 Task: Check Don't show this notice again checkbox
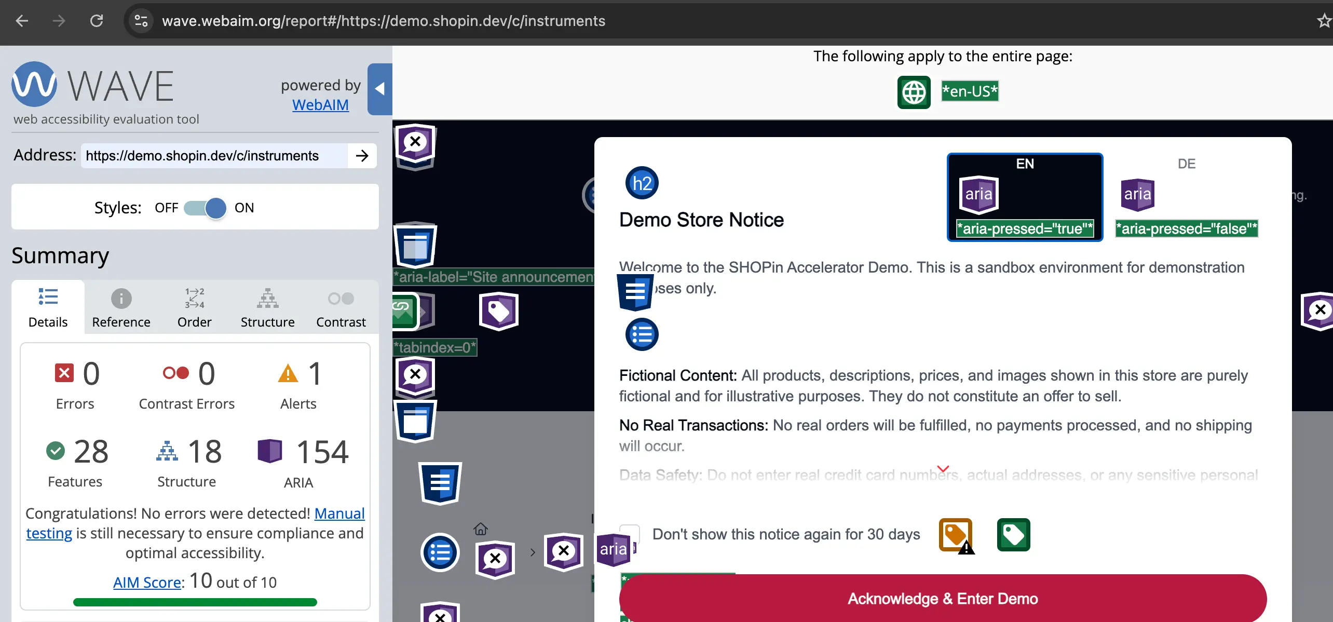click(x=630, y=534)
